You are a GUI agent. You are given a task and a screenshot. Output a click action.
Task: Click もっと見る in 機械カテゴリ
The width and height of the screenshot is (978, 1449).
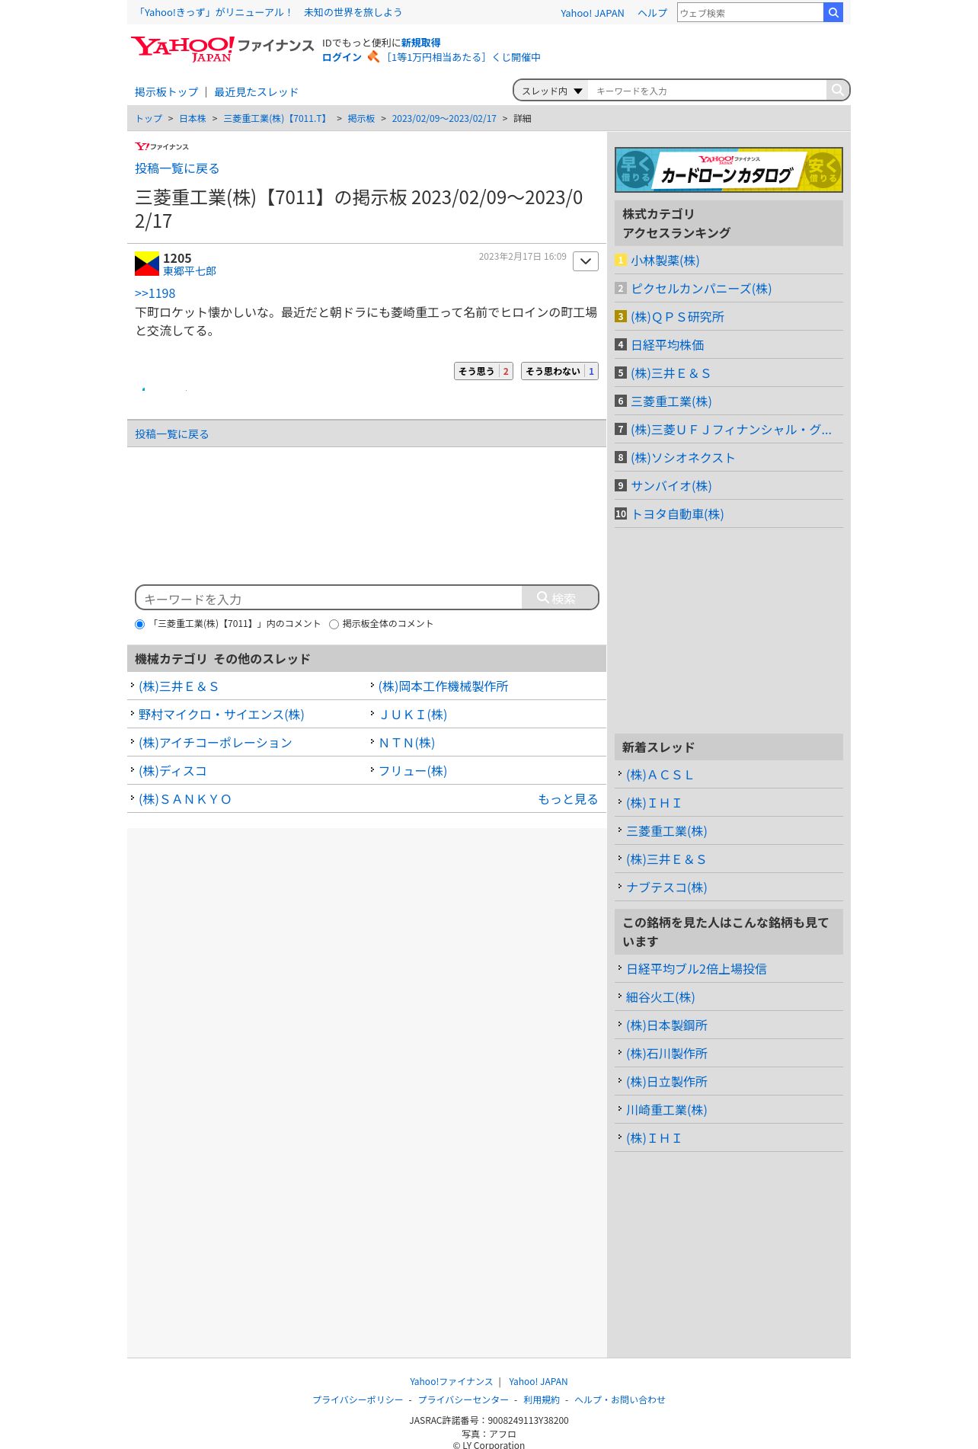click(567, 799)
